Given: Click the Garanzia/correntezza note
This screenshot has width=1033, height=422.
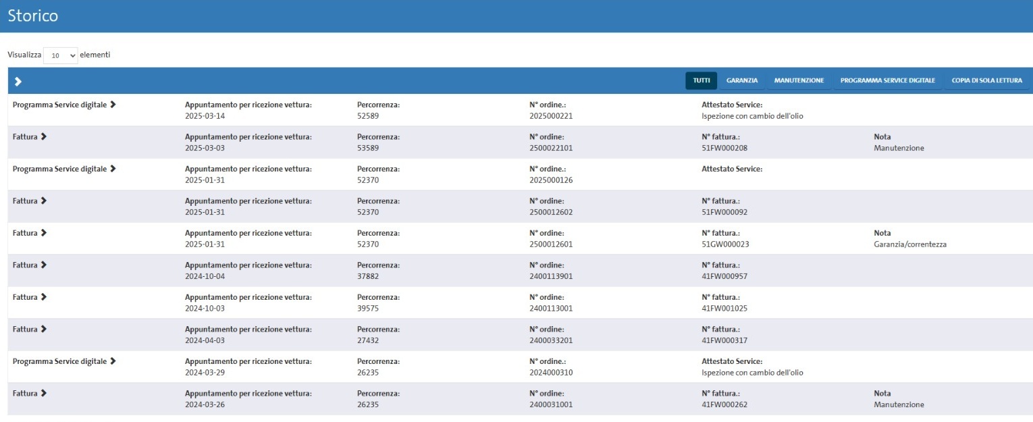Looking at the screenshot, I should (910, 244).
